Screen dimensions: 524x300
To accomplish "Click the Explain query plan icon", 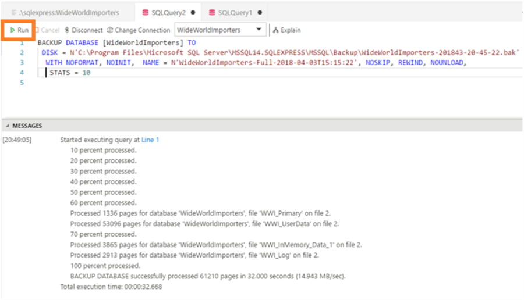I will coord(277,30).
